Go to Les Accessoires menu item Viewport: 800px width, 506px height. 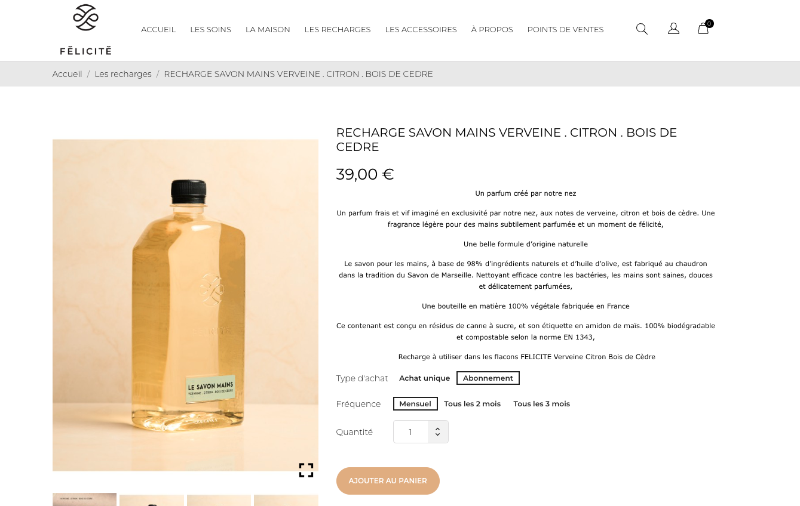click(421, 29)
